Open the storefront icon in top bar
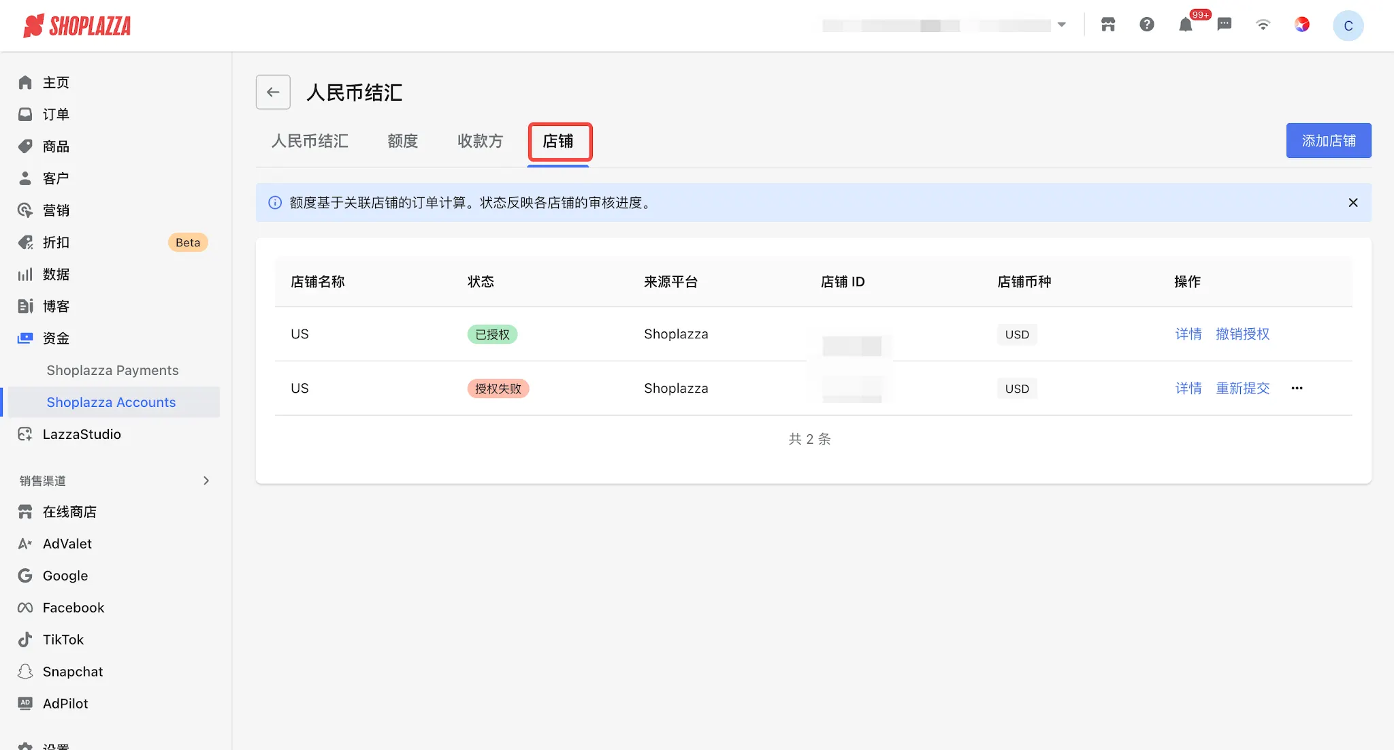Viewport: 1394px width, 750px height. [x=1108, y=25]
